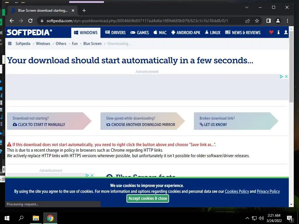Open the Drivers section
The image size is (299, 224).
point(115,33)
